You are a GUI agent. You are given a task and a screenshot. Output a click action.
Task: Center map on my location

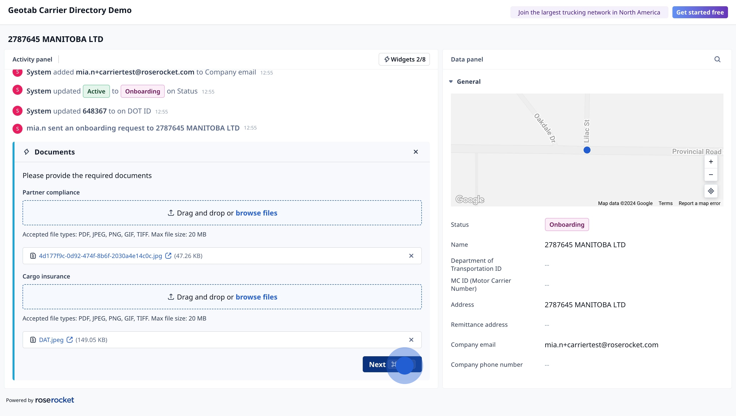[710, 191]
